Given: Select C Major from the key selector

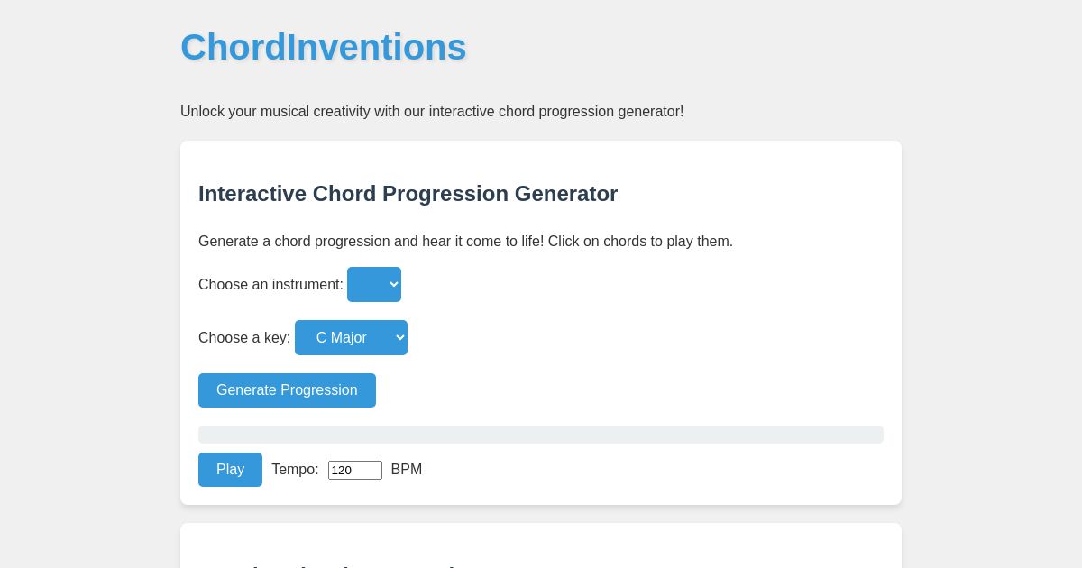Looking at the screenshot, I should (351, 337).
